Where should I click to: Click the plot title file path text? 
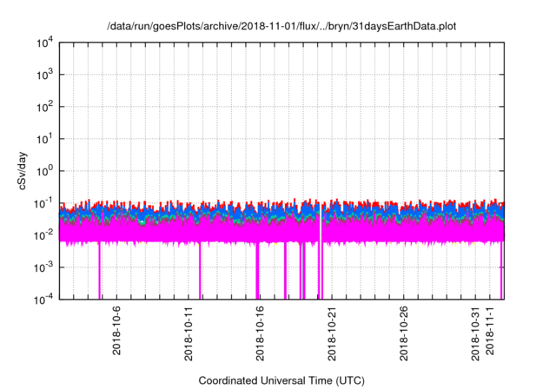281,26
